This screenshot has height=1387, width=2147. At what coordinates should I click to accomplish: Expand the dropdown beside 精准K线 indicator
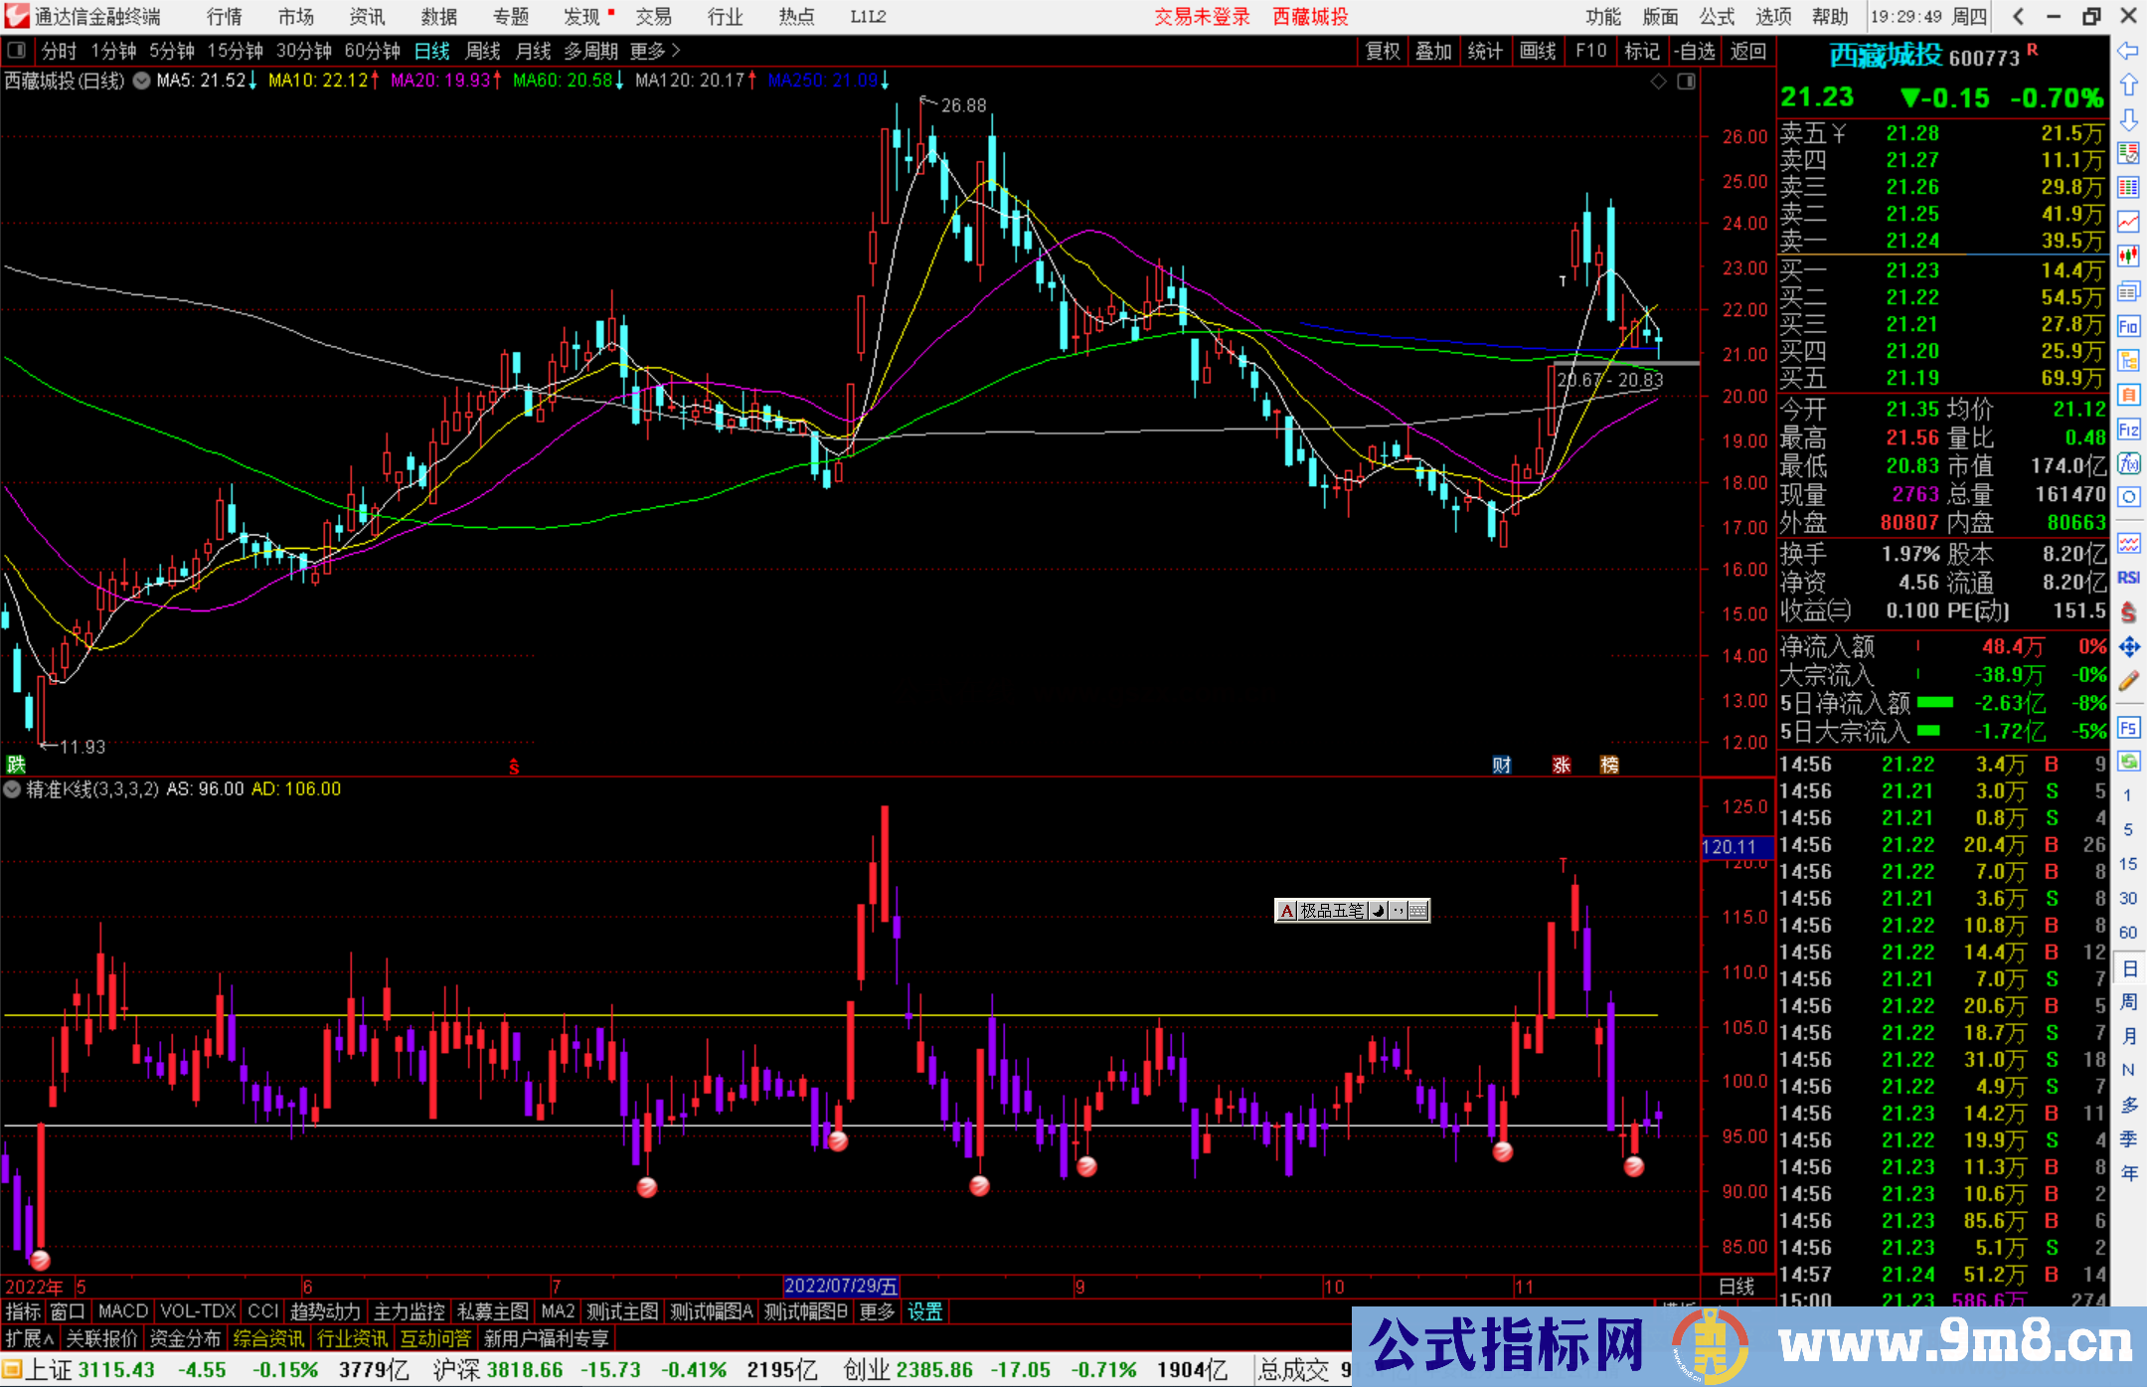[12, 789]
